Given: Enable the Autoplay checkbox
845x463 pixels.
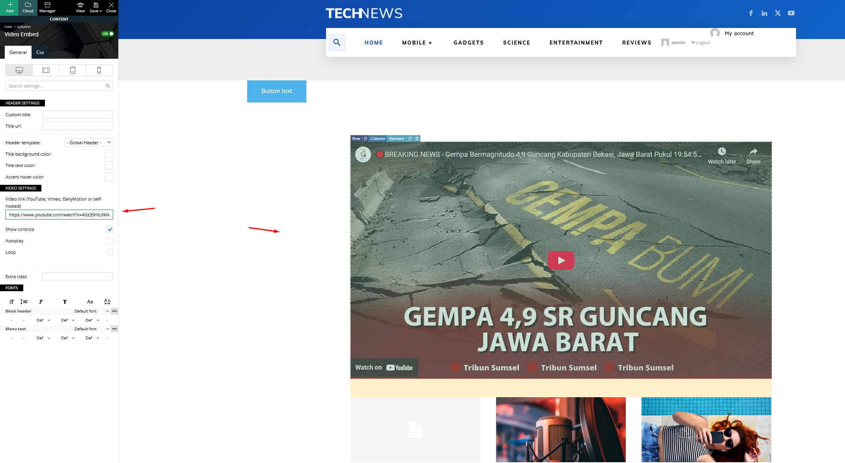Looking at the screenshot, I should pos(110,241).
